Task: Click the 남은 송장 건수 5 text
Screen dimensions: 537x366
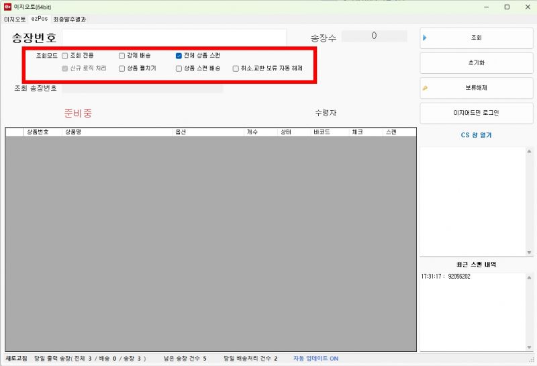Action: coord(185,359)
